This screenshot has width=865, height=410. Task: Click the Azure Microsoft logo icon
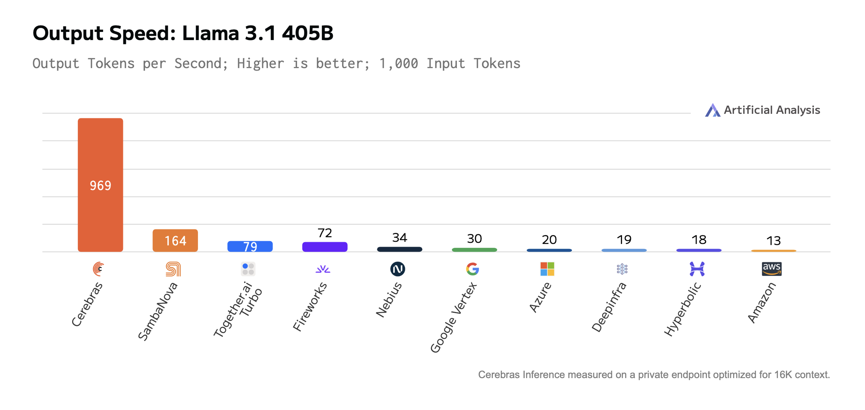point(547,269)
